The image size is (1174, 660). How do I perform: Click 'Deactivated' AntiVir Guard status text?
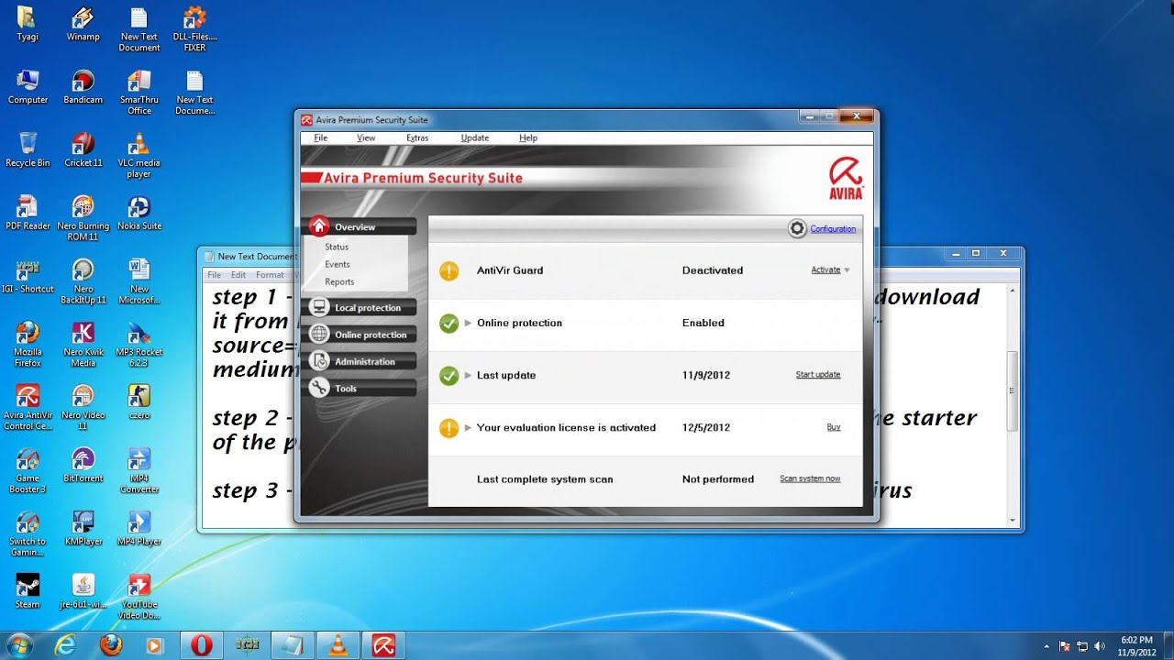coord(713,270)
